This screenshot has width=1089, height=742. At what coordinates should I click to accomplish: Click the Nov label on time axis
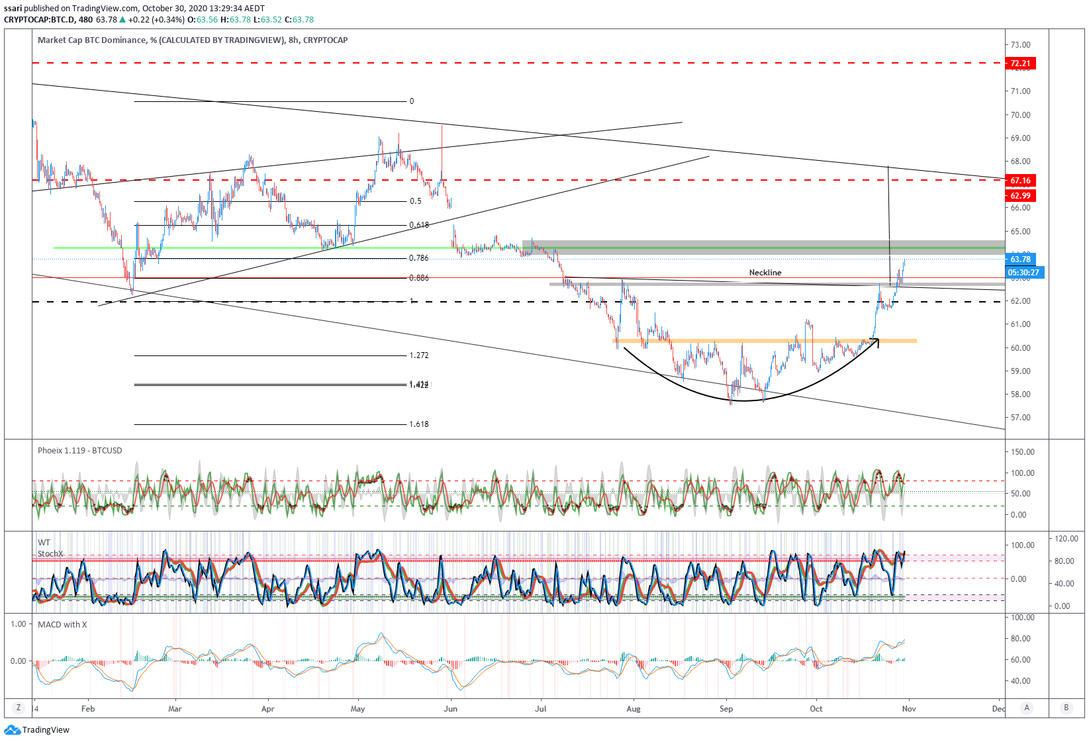tap(909, 708)
